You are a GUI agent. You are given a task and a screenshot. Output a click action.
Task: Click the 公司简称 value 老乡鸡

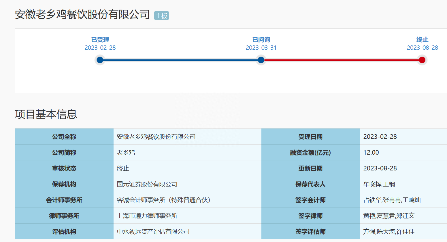[x=126, y=153]
